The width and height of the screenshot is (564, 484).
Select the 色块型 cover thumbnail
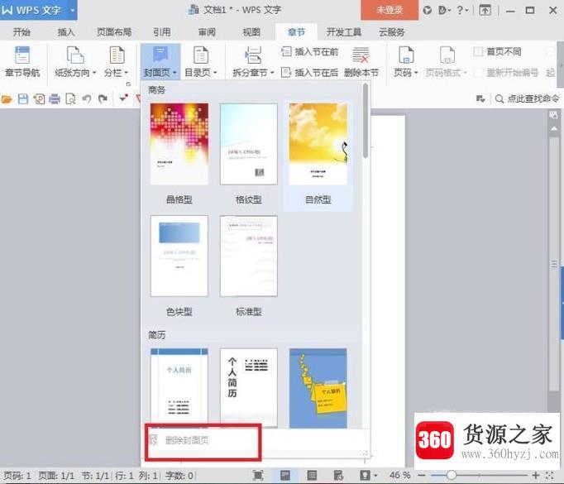[179, 256]
